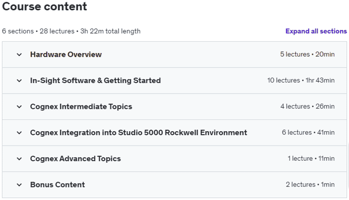The width and height of the screenshot is (349, 200).
Task: Click the '4 lectures • 26min' text
Action: (x=307, y=106)
